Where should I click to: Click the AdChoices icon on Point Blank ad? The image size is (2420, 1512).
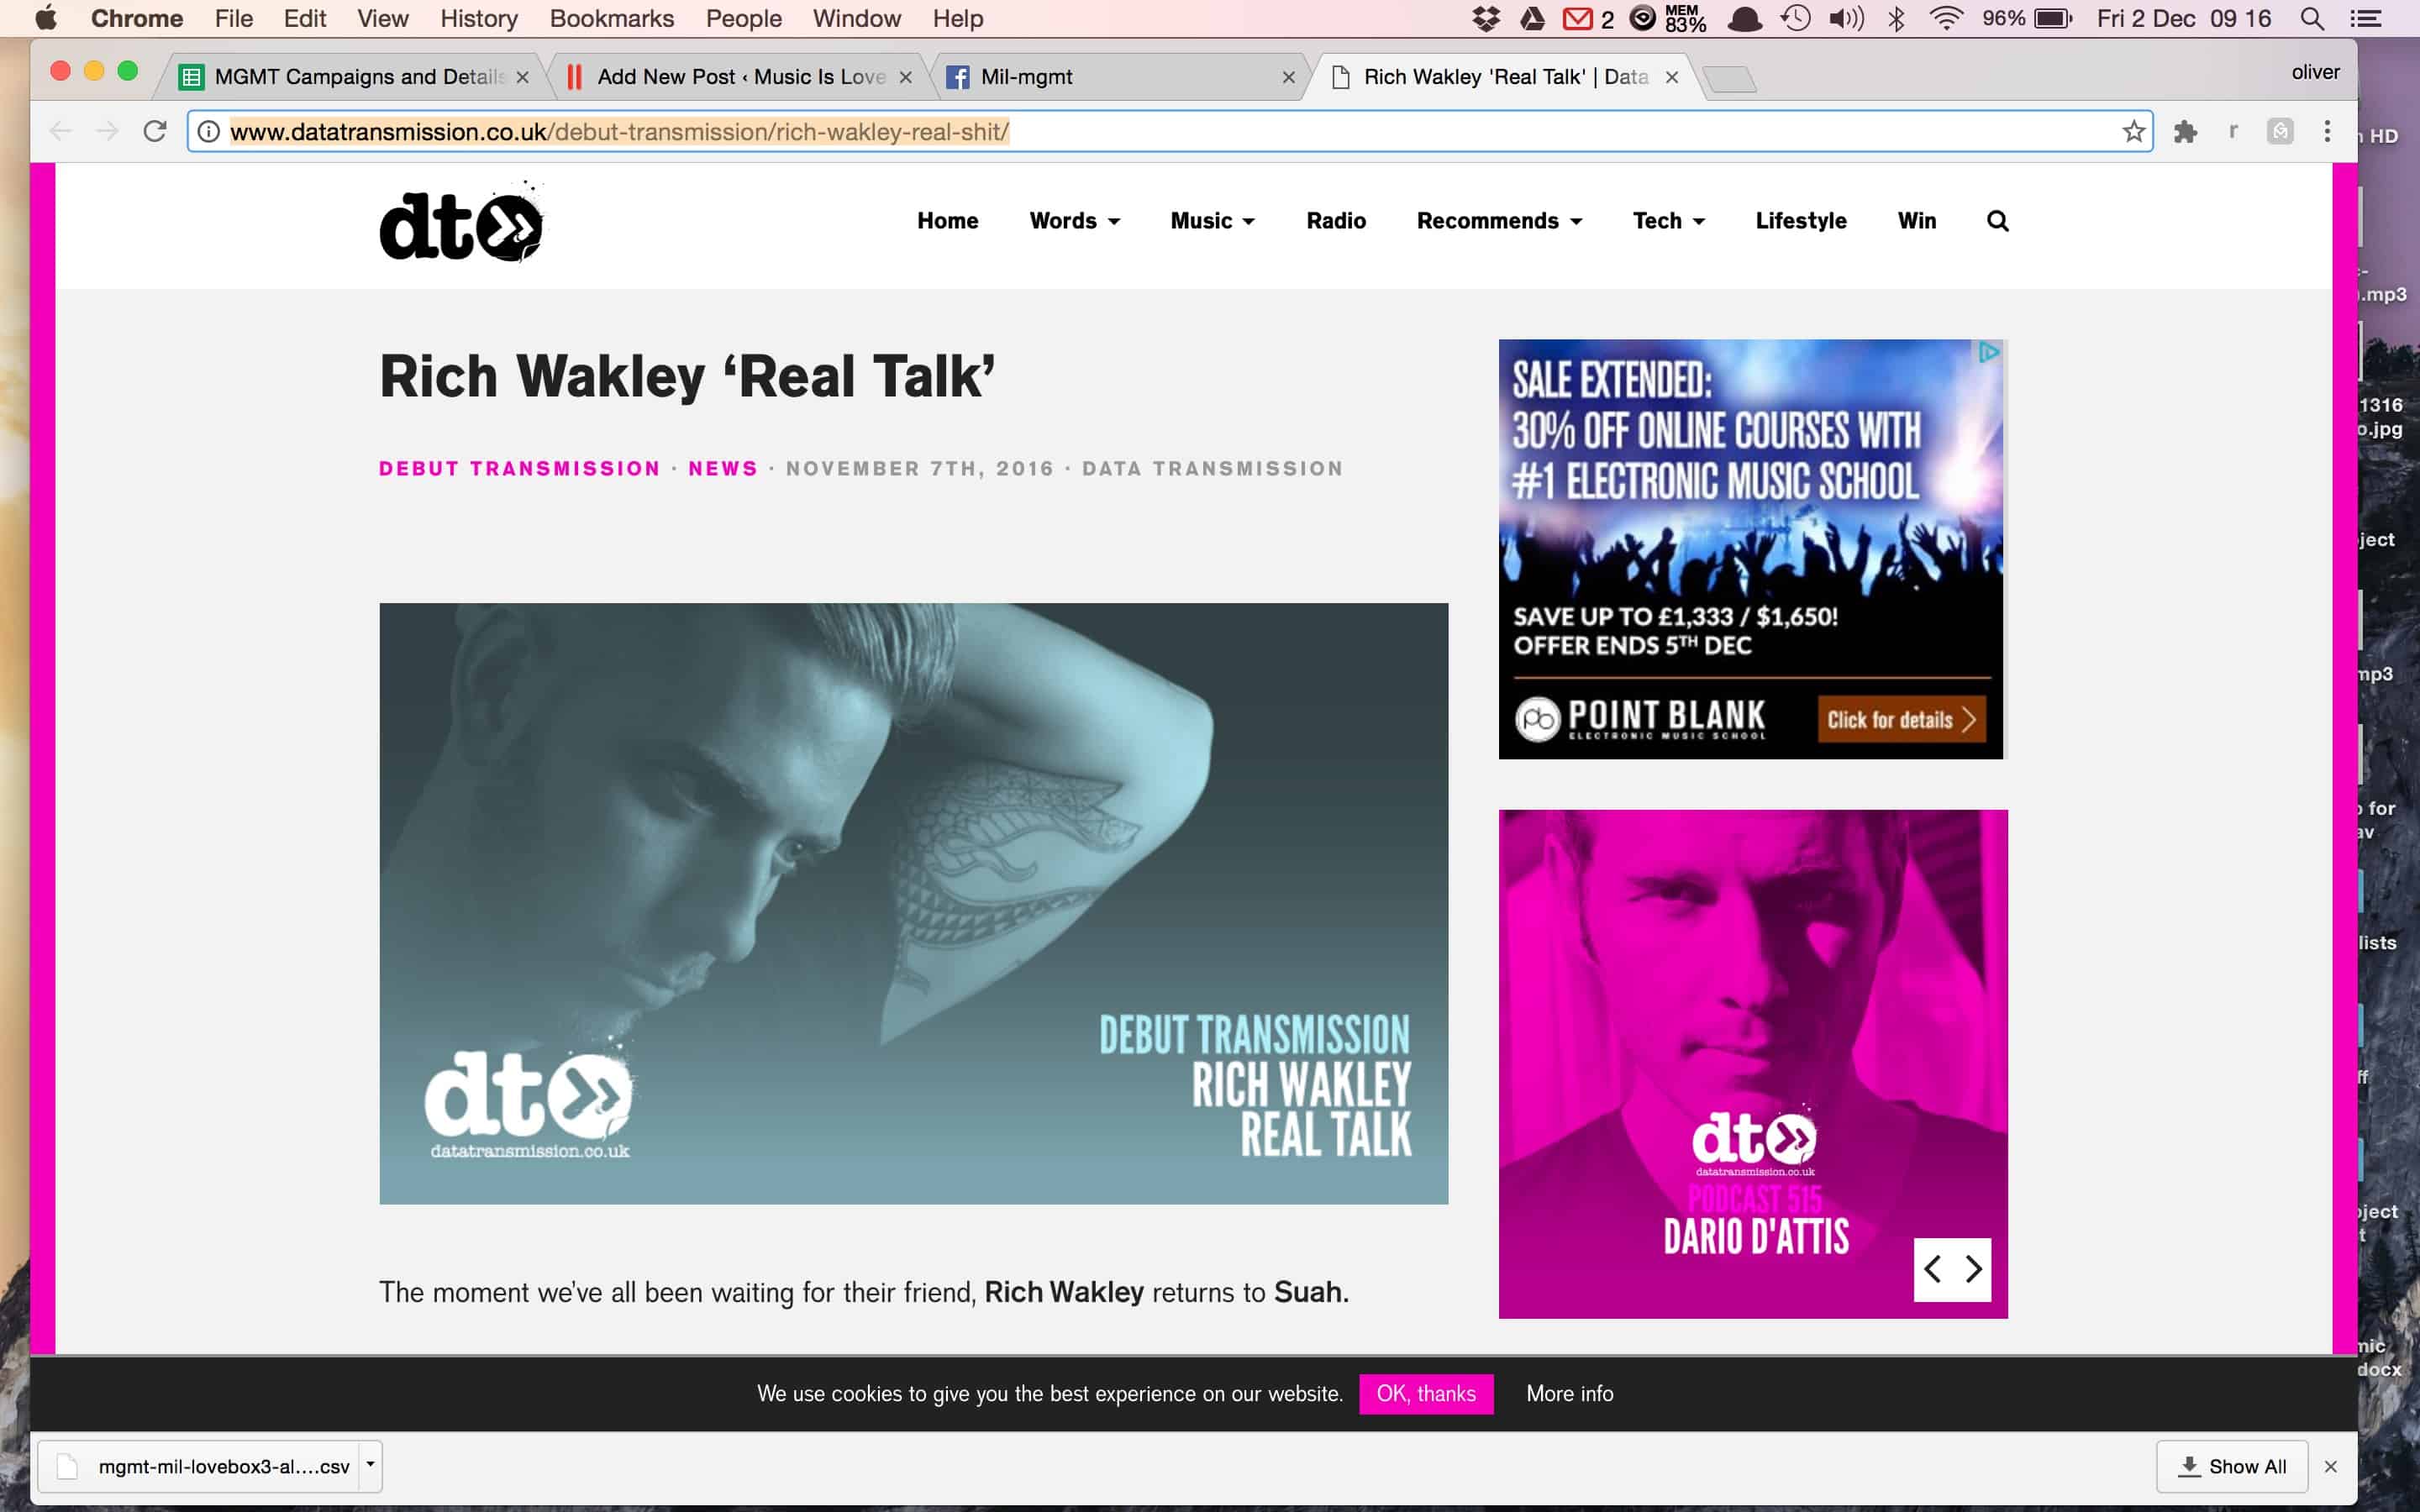pyautogui.click(x=1989, y=352)
